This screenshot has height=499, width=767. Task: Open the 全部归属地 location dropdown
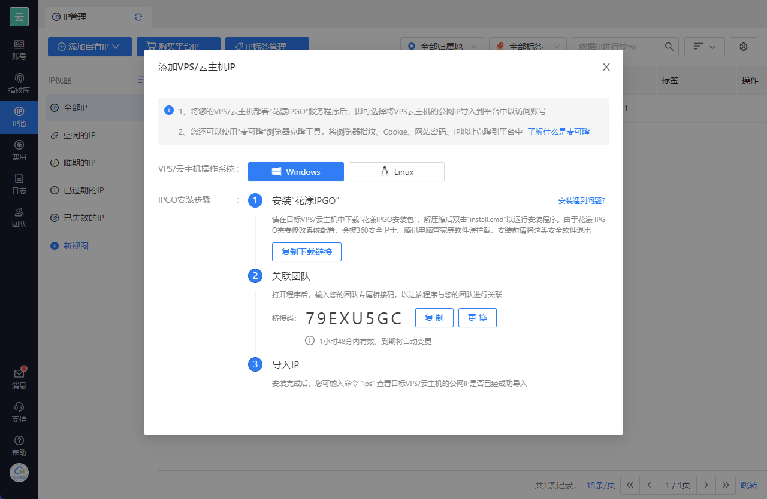point(442,47)
